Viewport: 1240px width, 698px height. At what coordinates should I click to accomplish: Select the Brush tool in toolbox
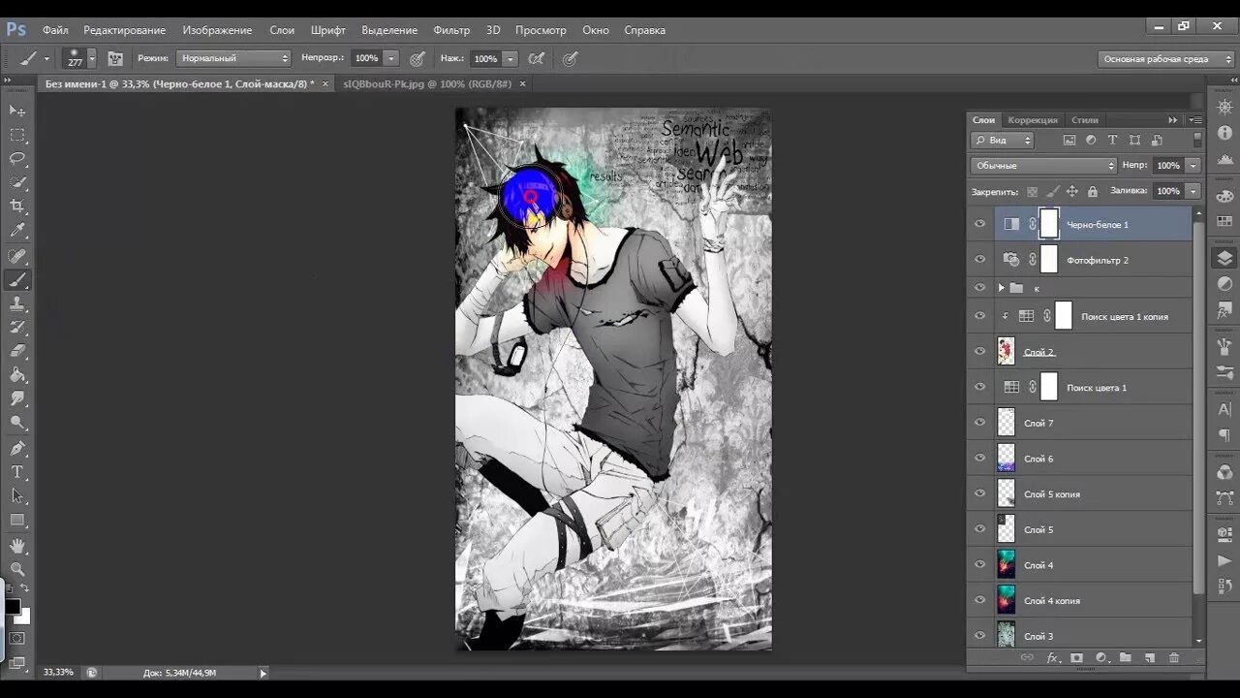17,280
